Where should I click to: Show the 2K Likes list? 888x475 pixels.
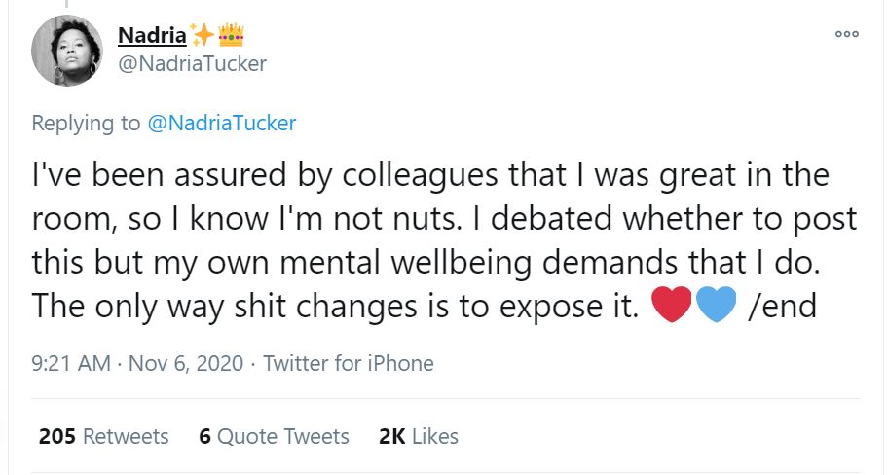click(418, 436)
